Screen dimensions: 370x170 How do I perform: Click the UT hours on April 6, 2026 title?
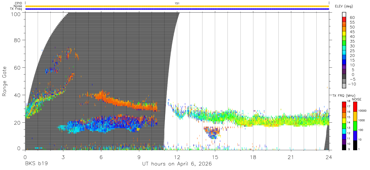coord(177,164)
